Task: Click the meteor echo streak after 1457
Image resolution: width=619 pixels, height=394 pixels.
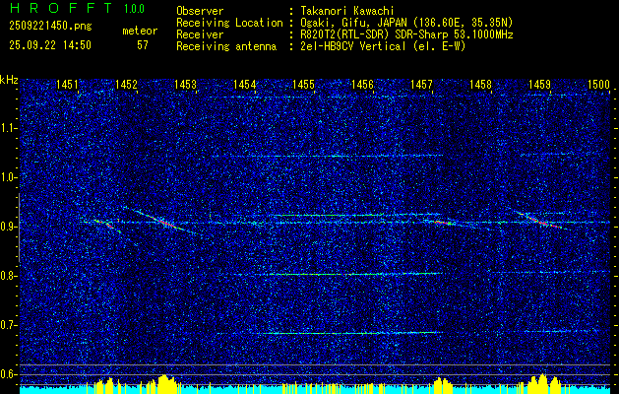Action: [444, 223]
